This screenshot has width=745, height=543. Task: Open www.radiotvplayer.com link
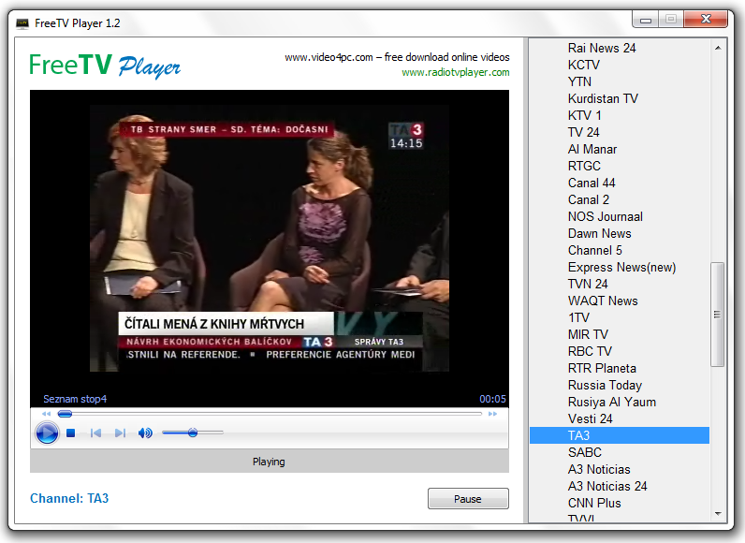[x=456, y=72]
